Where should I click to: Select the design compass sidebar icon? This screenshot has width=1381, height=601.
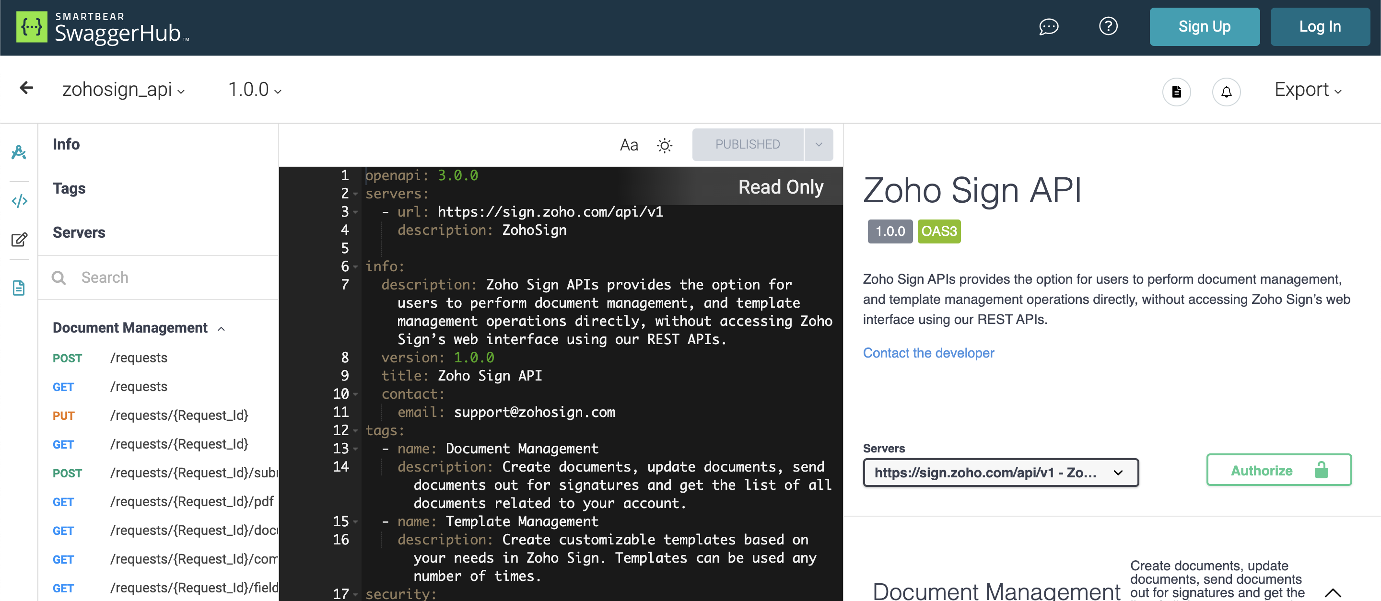pyautogui.click(x=19, y=153)
